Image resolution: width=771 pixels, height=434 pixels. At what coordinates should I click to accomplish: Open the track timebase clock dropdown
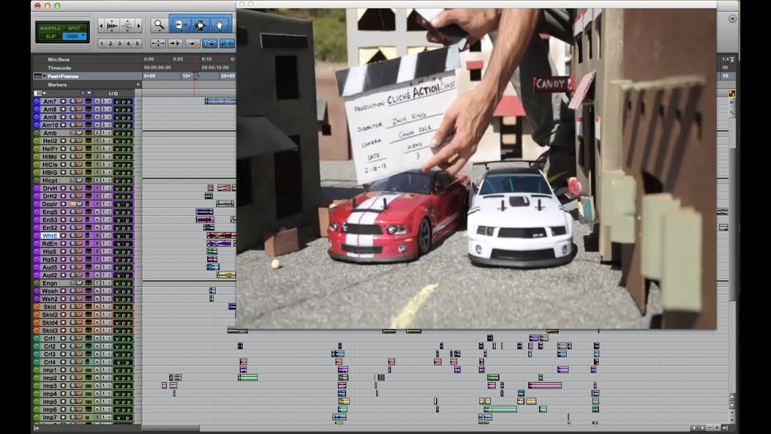coord(85,93)
